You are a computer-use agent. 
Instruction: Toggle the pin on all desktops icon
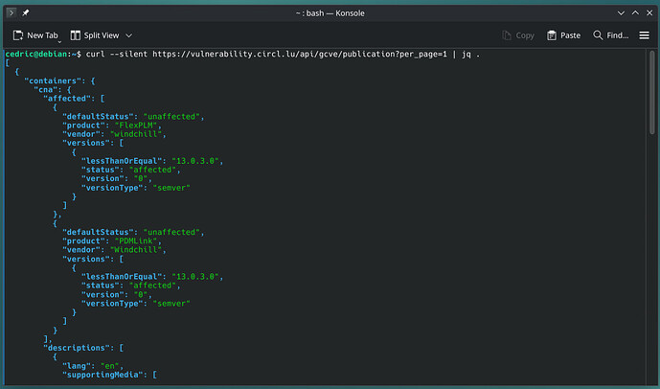(x=27, y=11)
